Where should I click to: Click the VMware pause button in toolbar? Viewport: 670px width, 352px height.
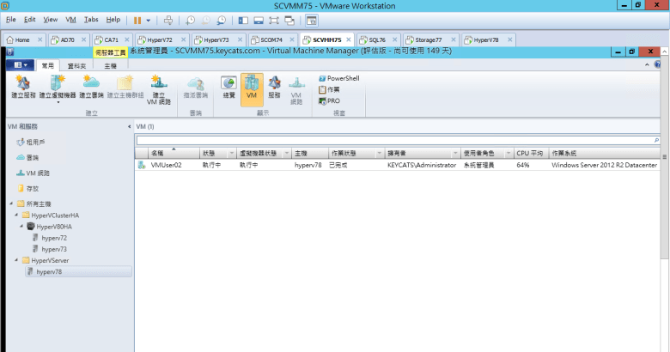click(x=137, y=19)
